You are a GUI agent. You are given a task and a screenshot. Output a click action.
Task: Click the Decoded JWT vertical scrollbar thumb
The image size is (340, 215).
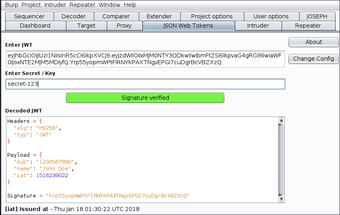point(281,160)
